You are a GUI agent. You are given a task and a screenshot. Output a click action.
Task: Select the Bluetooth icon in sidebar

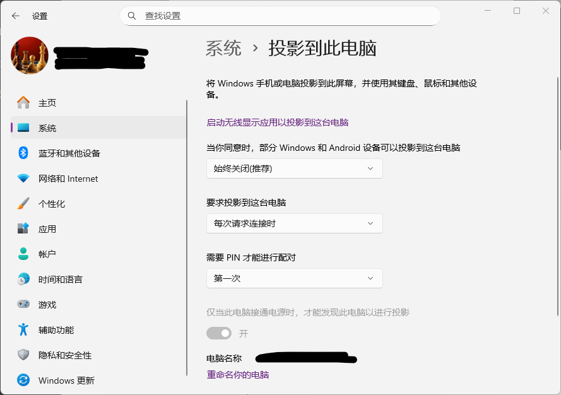click(23, 153)
